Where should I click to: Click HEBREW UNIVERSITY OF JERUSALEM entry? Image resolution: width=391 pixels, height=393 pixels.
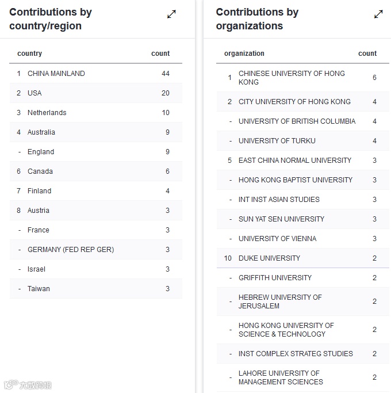[x=280, y=302]
